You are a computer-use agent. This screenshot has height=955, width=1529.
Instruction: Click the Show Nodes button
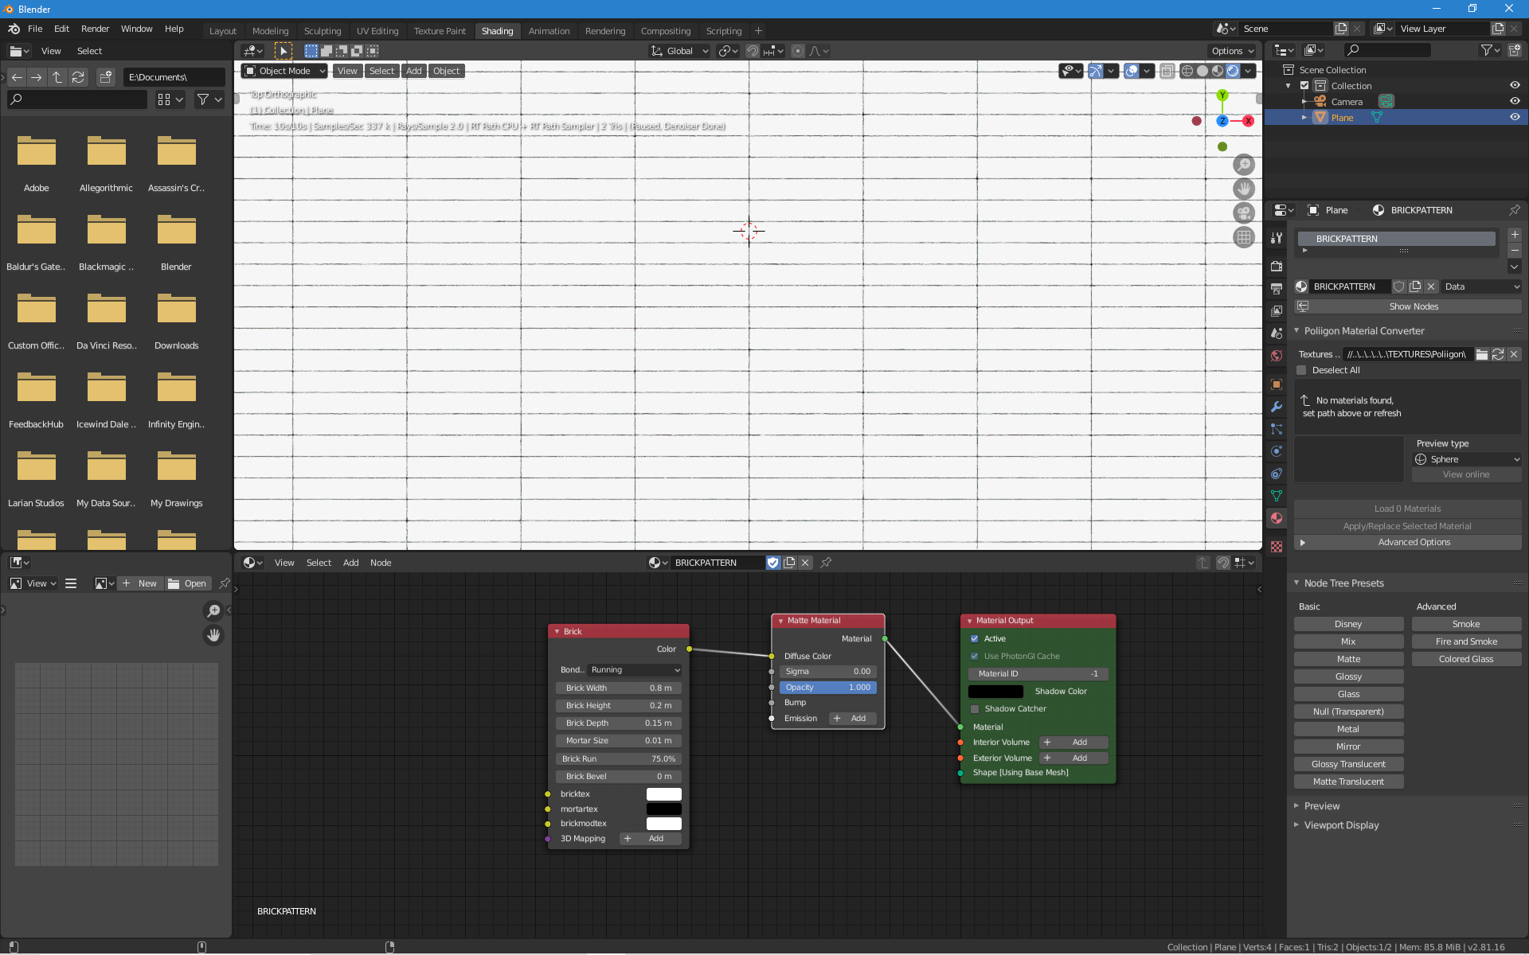[1413, 306]
